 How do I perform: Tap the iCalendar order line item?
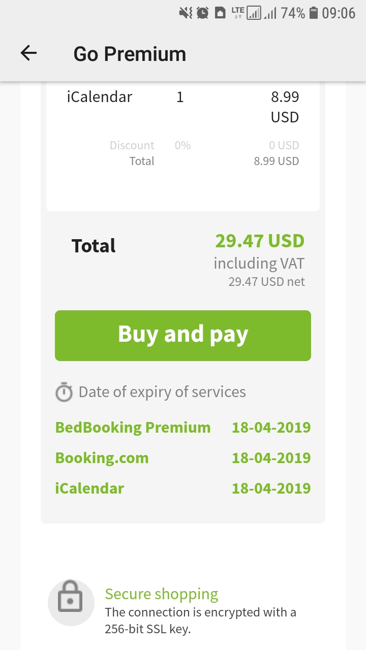(x=183, y=107)
